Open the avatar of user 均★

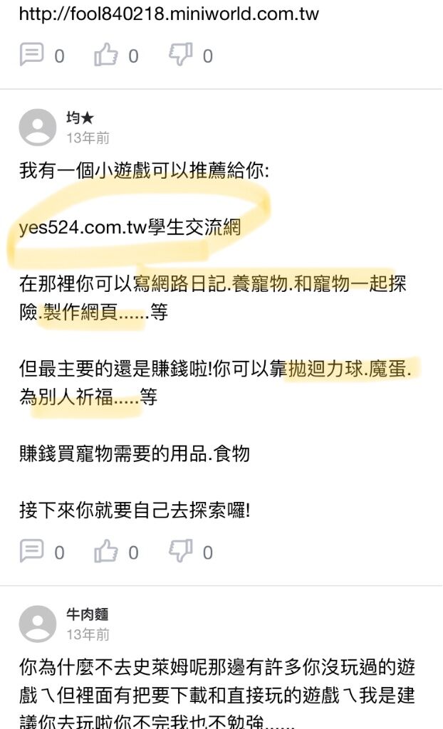point(38,127)
